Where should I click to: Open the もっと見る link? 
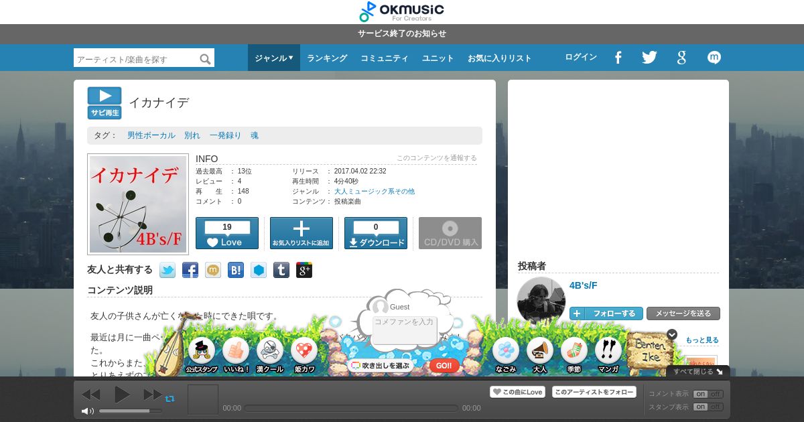click(x=702, y=340)
